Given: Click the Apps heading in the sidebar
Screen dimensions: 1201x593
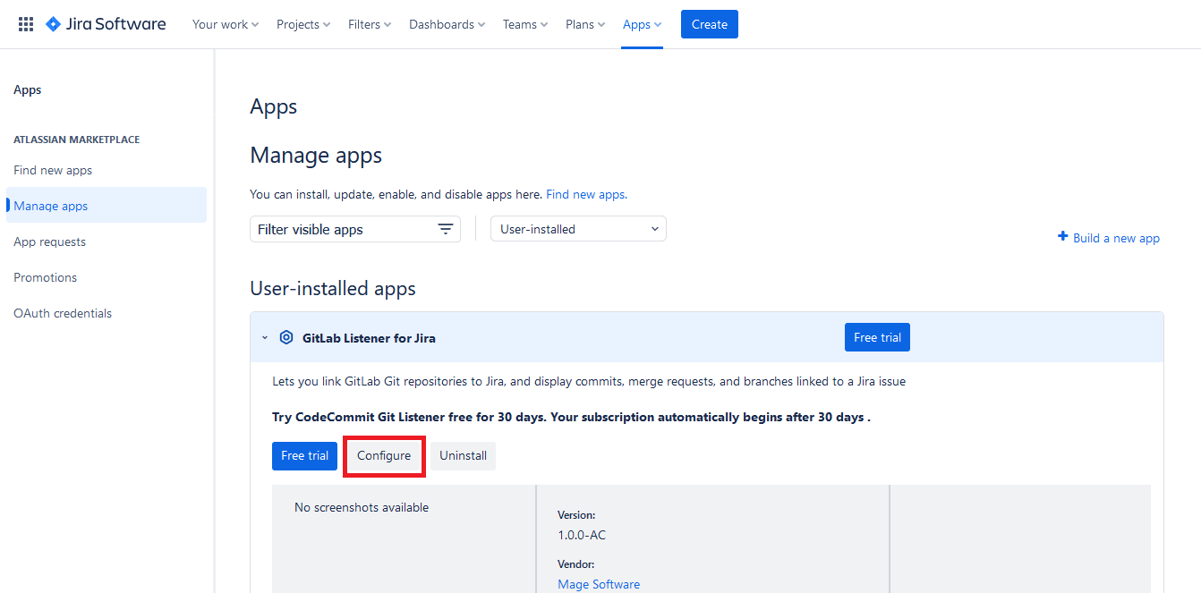Looking at the screenshot, I should click(28, 89).
